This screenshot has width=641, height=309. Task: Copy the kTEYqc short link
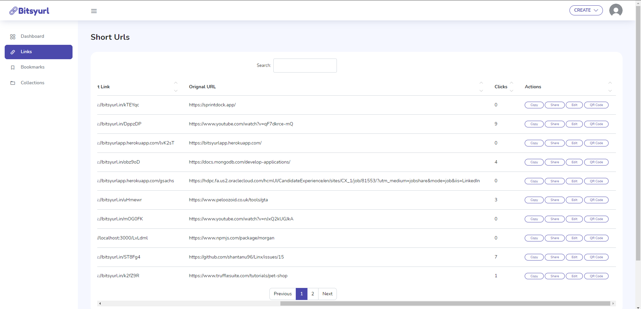(534, 105)
